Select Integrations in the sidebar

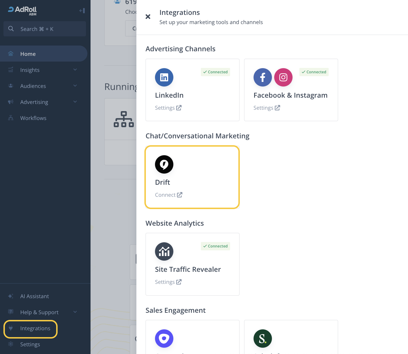[x=35, y=328]
